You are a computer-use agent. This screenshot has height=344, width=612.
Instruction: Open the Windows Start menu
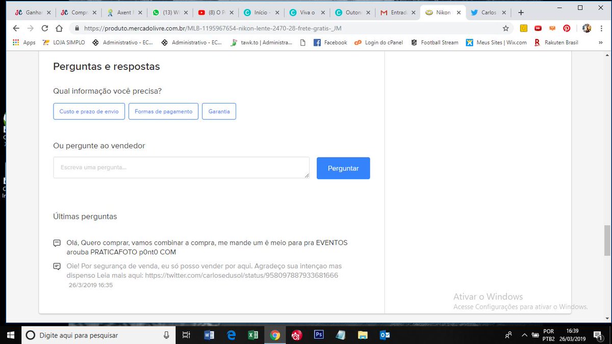(x=10, y=335)
